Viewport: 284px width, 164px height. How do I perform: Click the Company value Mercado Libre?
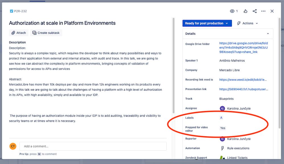pyautogui.click(x=229, y=70)
